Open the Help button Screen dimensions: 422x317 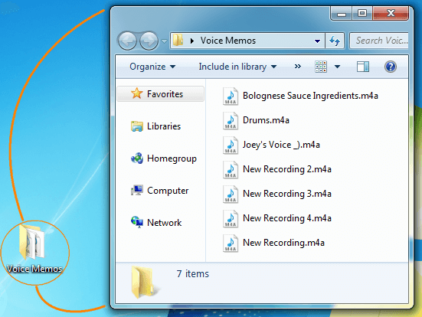(x=391, y=67)
